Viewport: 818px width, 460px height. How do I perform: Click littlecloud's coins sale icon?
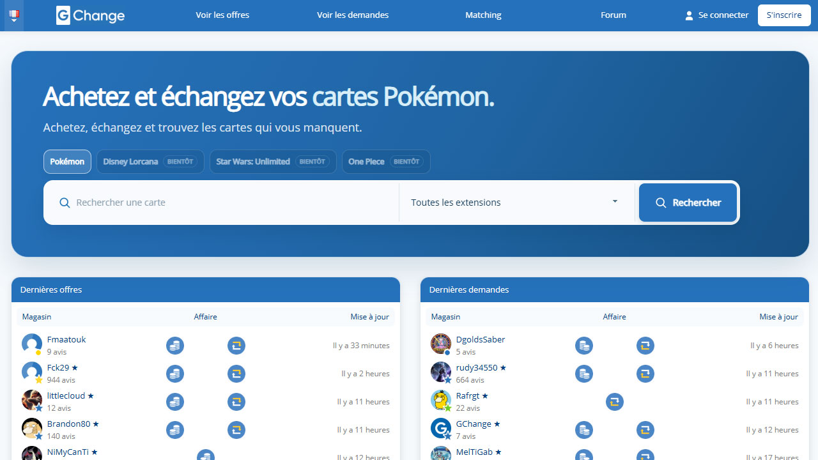[175, 402]
